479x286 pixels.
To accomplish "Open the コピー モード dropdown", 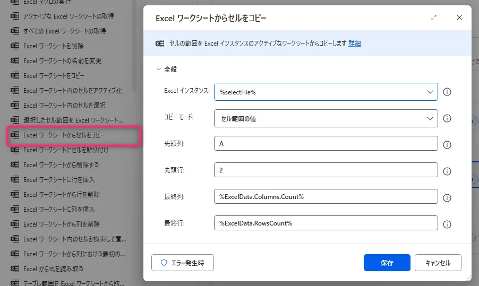I will (x=430, y=118).
